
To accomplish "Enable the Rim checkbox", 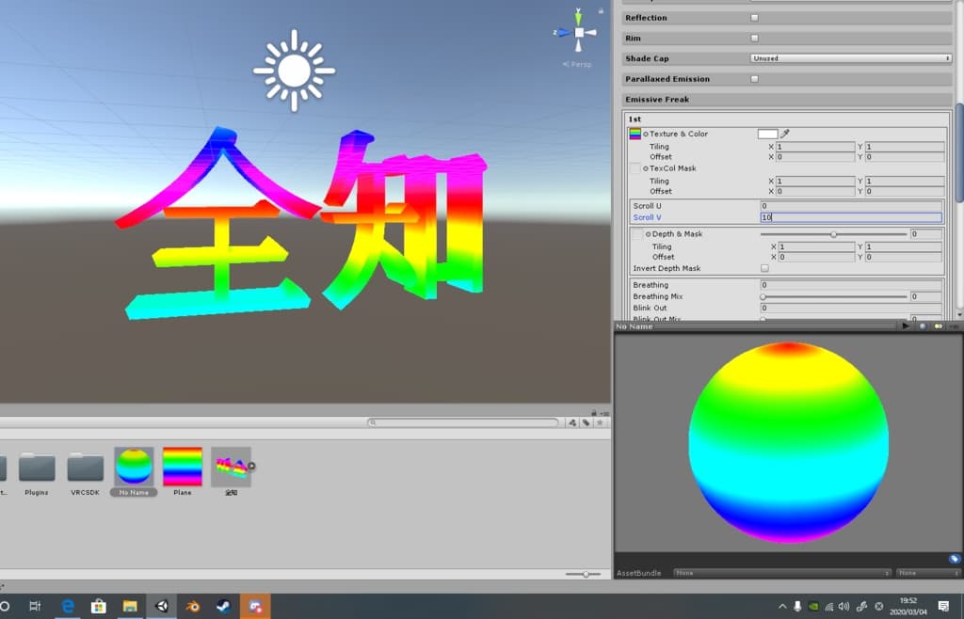I will coord(754,39).
